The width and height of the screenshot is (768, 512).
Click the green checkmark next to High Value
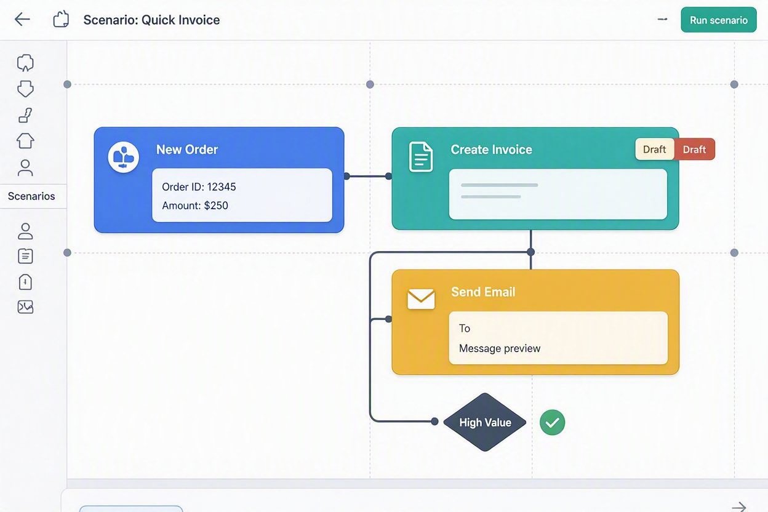(553, 422)
